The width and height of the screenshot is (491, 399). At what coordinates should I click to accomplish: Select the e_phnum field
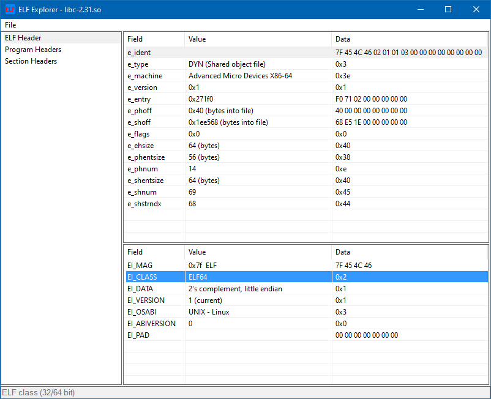(x=143, y=169)
